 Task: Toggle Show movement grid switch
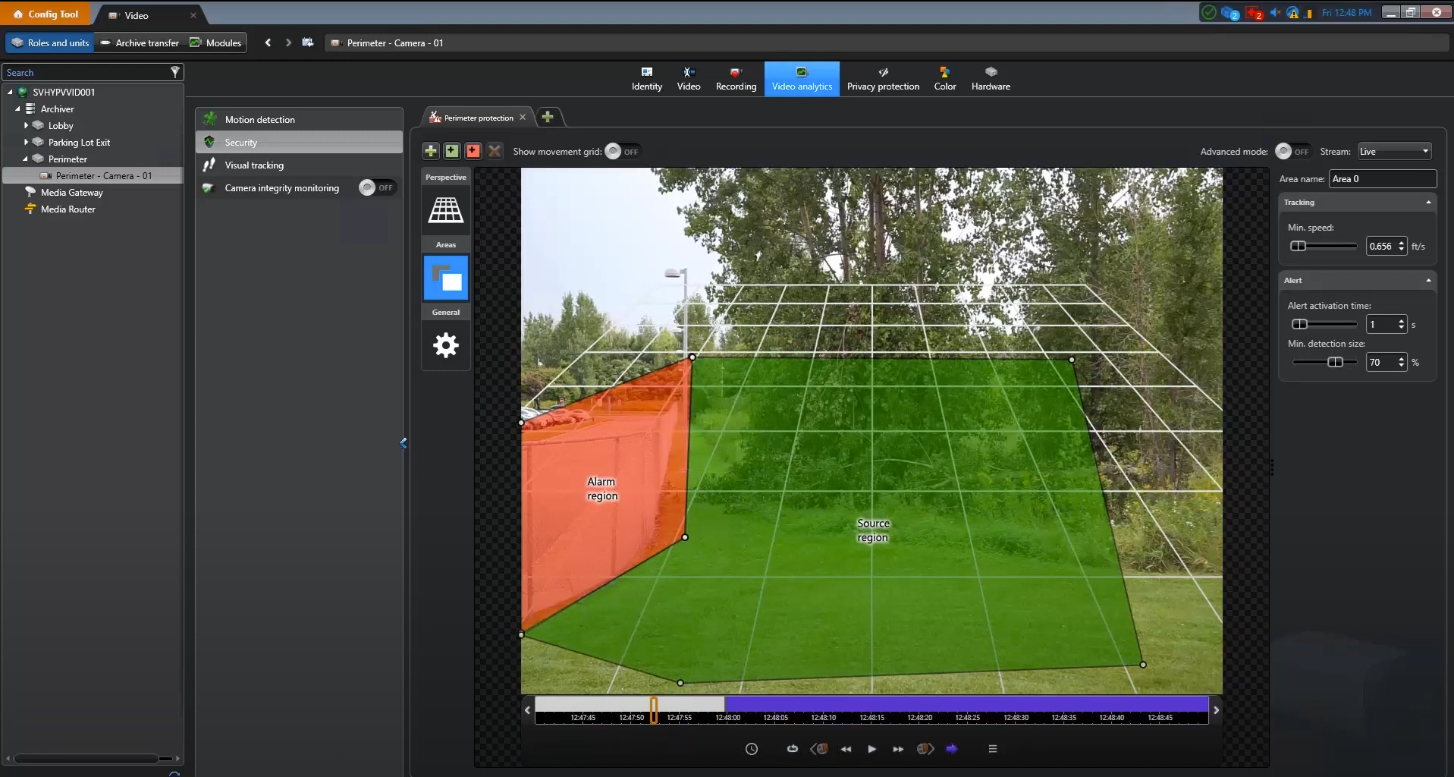point(622,151)
